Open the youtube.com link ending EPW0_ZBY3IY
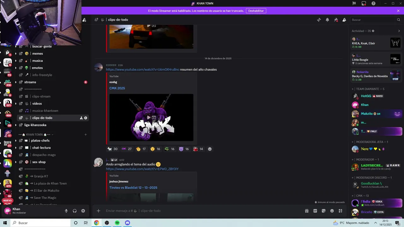The height and width of the screenshot is (227, 404). click(142, 169)
